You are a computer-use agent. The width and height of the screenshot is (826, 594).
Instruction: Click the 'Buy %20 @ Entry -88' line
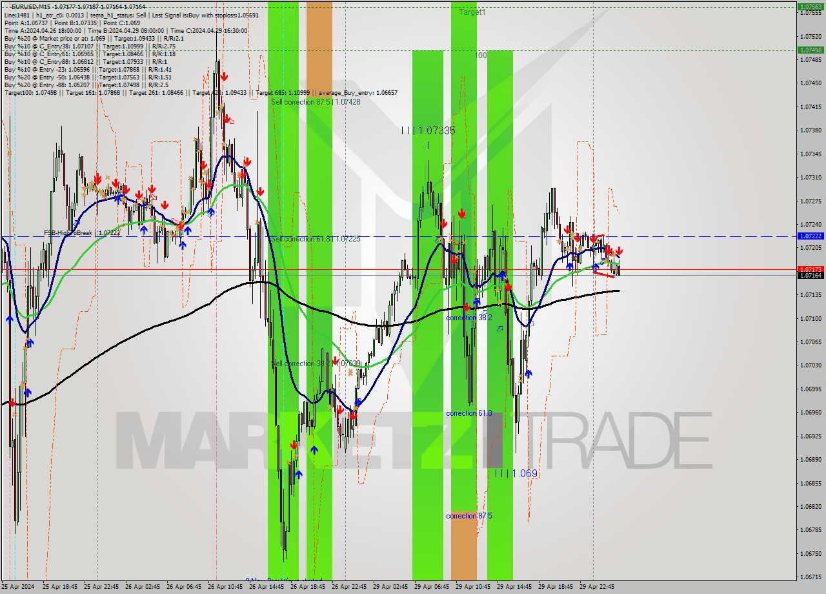tap(86, 85)
